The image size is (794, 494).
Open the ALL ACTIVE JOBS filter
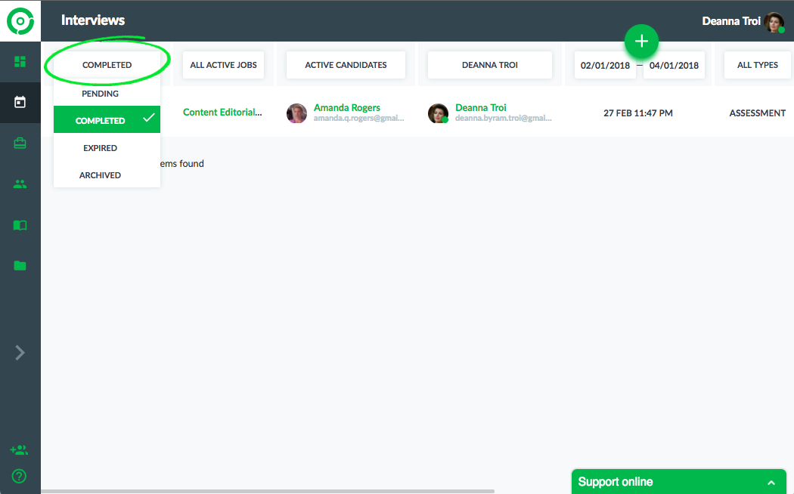[223, 65]
